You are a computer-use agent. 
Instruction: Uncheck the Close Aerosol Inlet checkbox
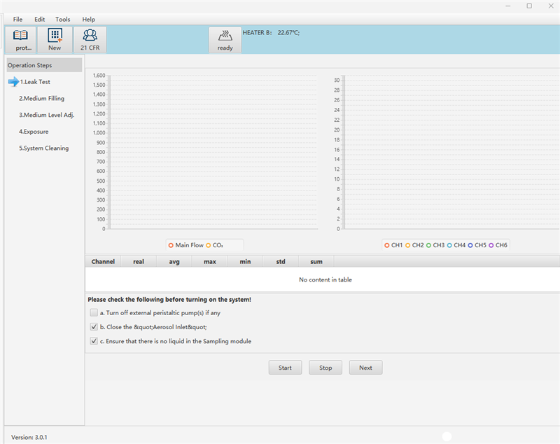(x=94, y=327)
